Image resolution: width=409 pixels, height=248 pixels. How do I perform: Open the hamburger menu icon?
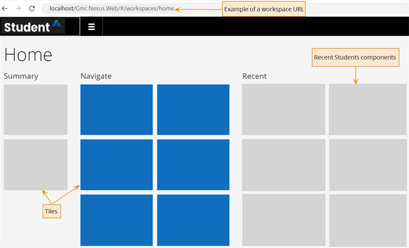click(91, 27)
